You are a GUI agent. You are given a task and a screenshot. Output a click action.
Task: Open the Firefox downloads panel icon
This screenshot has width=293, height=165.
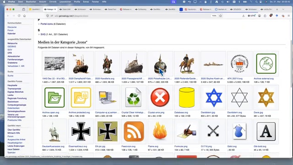click(x=243, y=16)
